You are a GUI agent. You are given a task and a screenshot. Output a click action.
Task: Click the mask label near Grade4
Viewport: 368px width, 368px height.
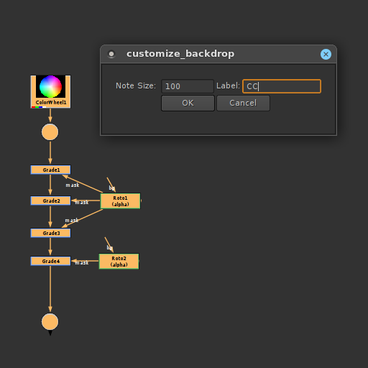82,263
